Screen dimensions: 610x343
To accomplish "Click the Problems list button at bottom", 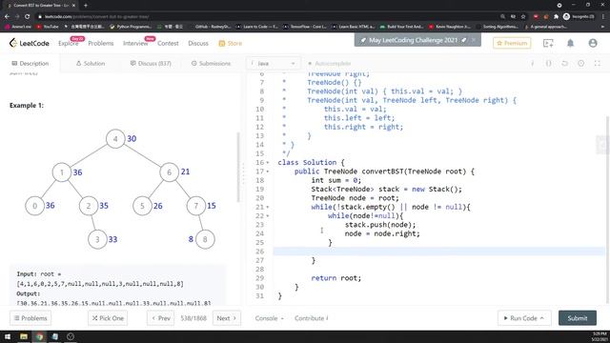I will 30,318.
